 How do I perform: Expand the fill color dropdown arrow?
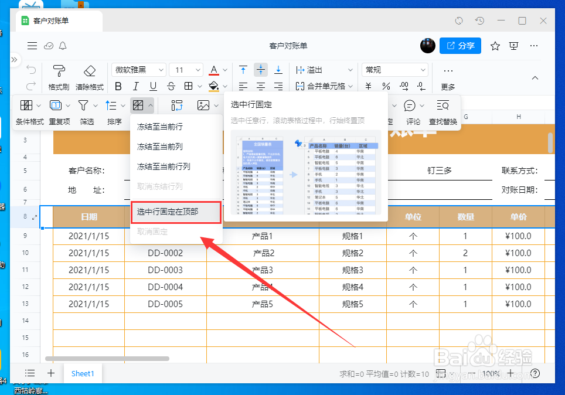[x=225, y=87]
